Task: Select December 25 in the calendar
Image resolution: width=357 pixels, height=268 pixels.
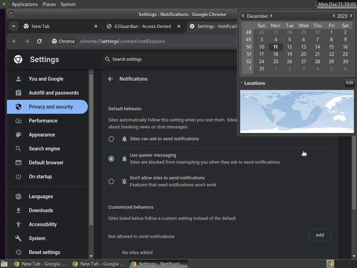Action: click(275, 61)
